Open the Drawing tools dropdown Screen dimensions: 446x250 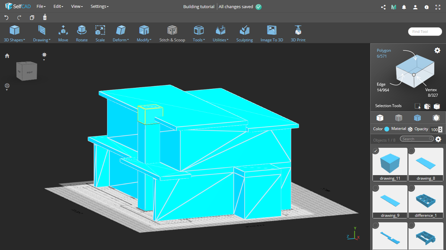[x=42, y=34]
